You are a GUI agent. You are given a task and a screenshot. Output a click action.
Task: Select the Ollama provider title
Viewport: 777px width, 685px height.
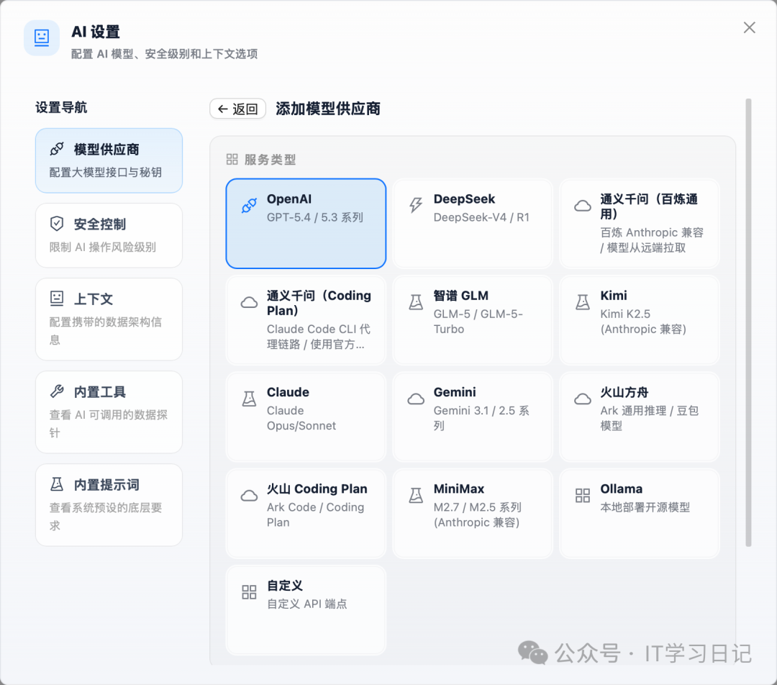(x=622, y=489)
